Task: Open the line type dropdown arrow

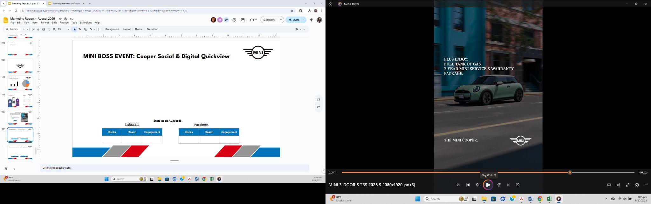Action: tap(95, 29)
